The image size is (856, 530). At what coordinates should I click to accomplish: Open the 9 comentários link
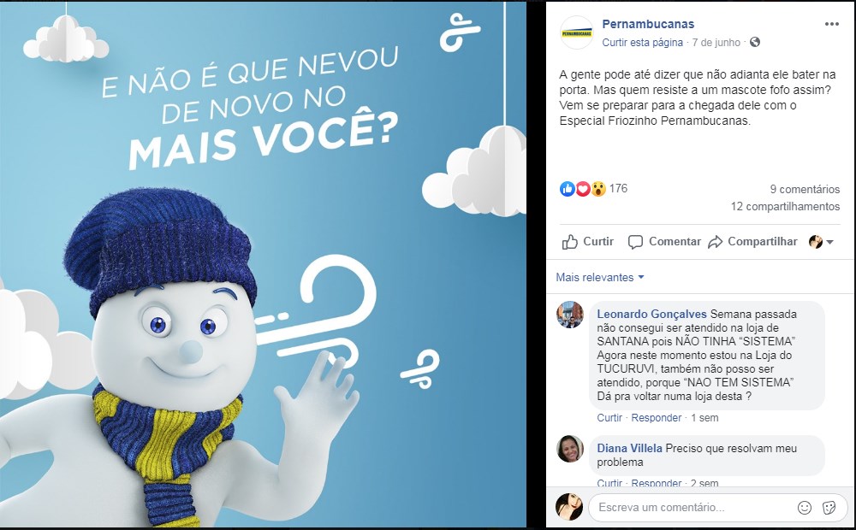[805, 189]
